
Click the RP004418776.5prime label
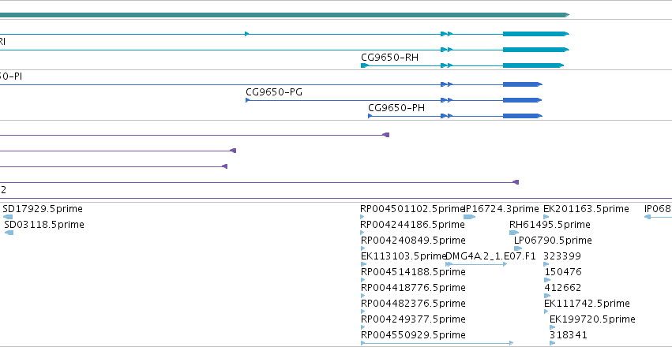413,288
